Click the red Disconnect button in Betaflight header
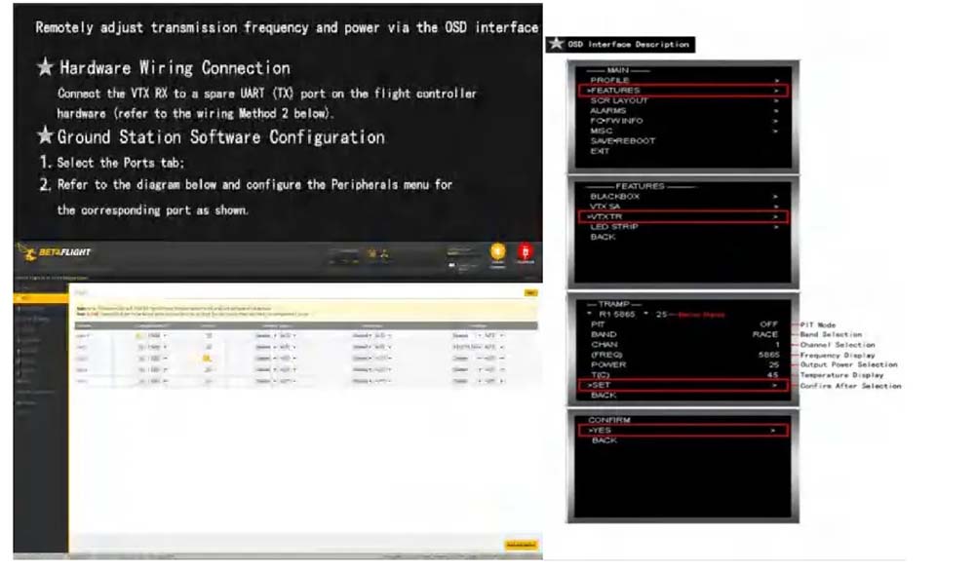The width and height of the screenshot is (975, 570). pyautogui.click(x=526, y=253)
